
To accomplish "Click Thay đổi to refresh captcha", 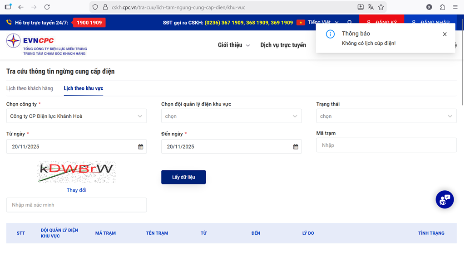I will (x=76, y=190).
